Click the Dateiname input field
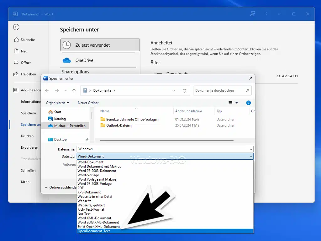The width and height of the screenshot is (321, 241). [163, 149]
